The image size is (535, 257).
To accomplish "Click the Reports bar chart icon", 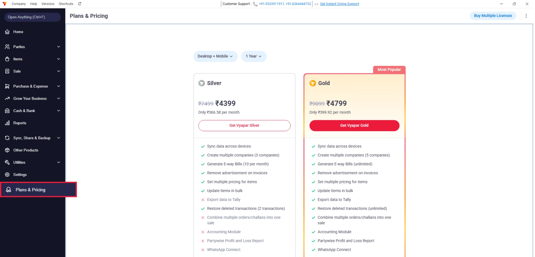I will point(7,123).
